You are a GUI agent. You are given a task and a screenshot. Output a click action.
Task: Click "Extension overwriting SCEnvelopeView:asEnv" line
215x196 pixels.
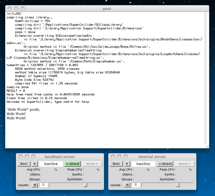pyautogui.click(x=54, y=36)
